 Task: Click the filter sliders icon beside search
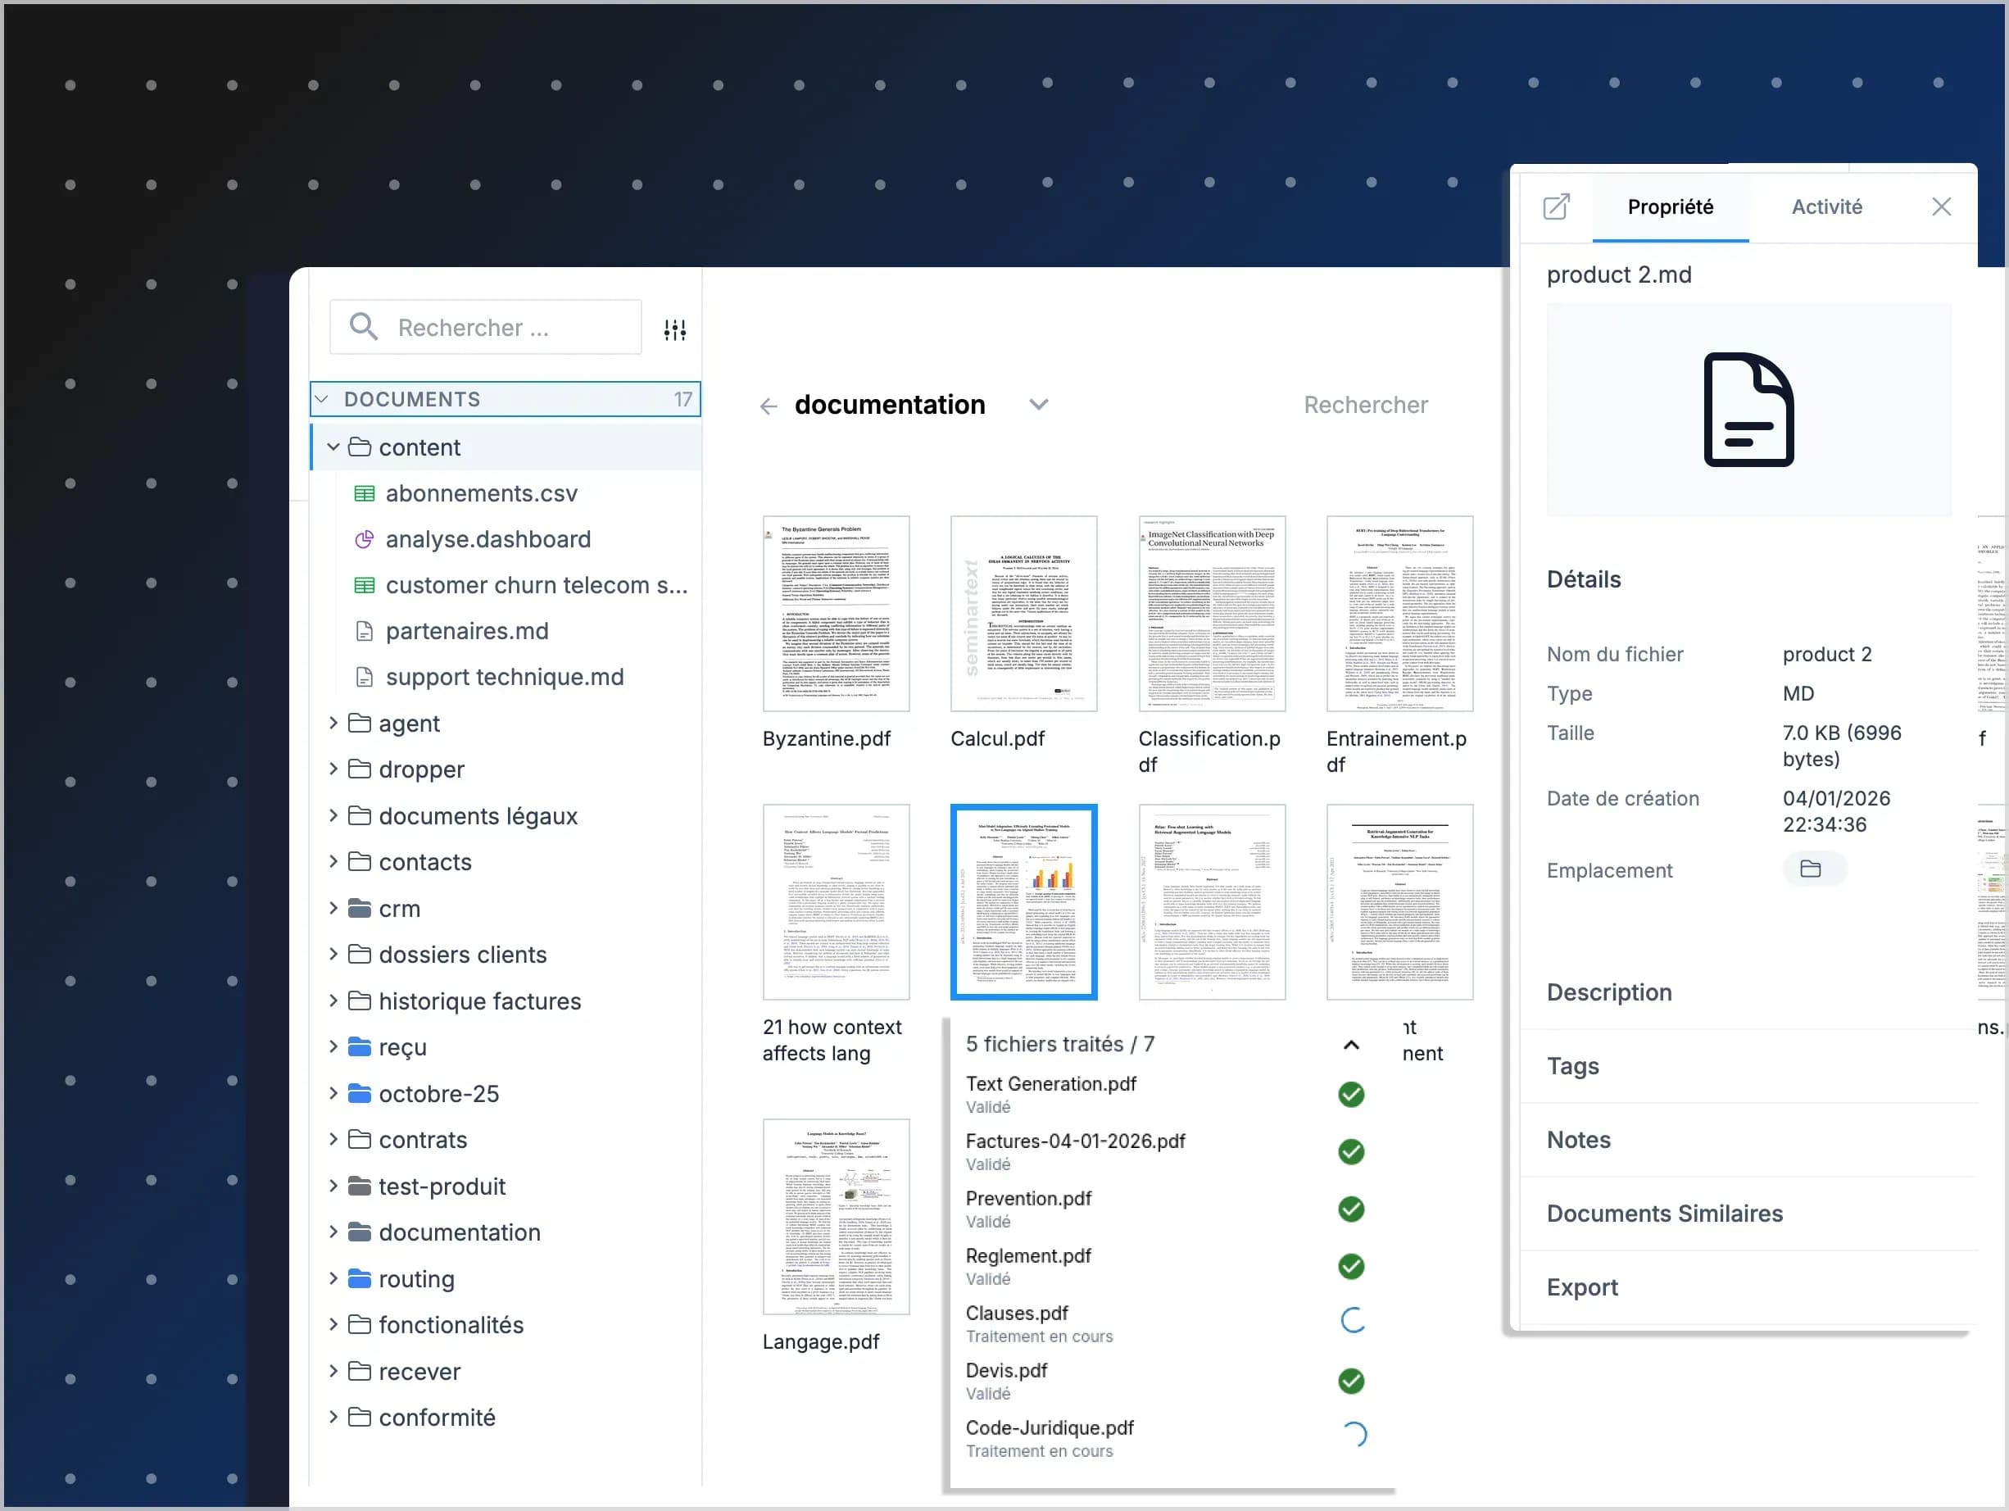coord(674,329)
